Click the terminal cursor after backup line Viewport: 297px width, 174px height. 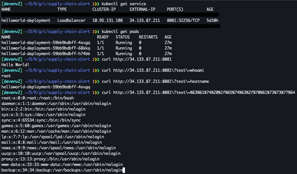pyautogui.click(x=123, y=170)
